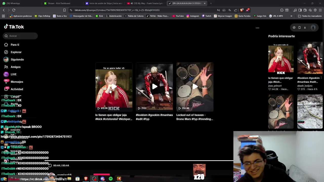Play the 'lo tienen que obligar jaja' video
324x182 pixels.
[x=114, y=87]
